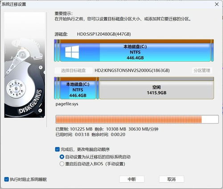Select the narrow partition after target C: drive
This screenshot has width=223, height=189.
click(98, 88)
